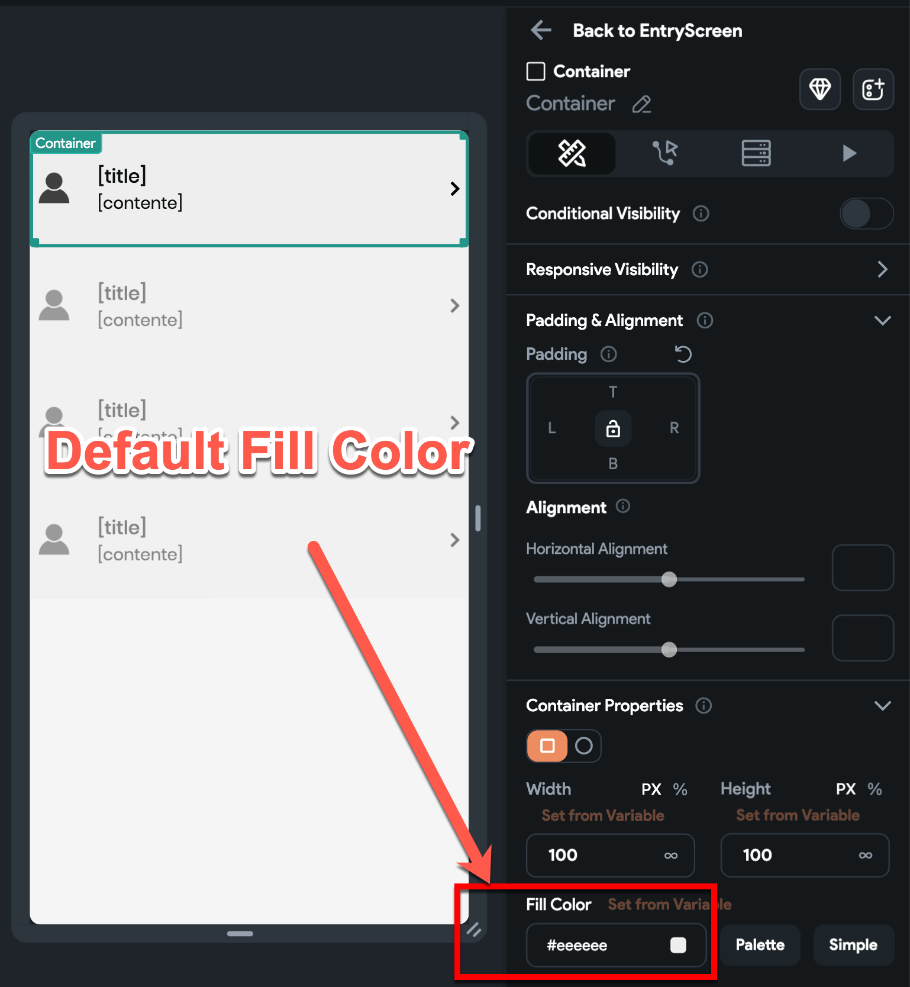Open the fill color swatch picker
Image resolution: width=910 pixels, height=987 pixels.
[x=678, y=945]
